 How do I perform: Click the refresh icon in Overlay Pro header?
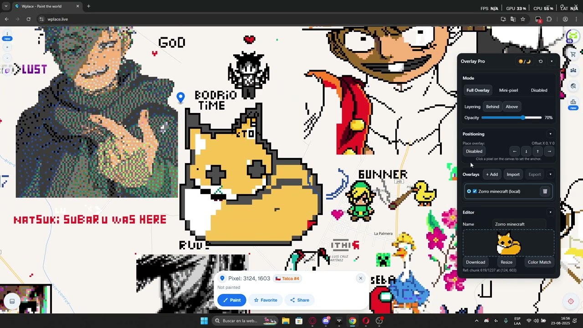tap(541, 61)
